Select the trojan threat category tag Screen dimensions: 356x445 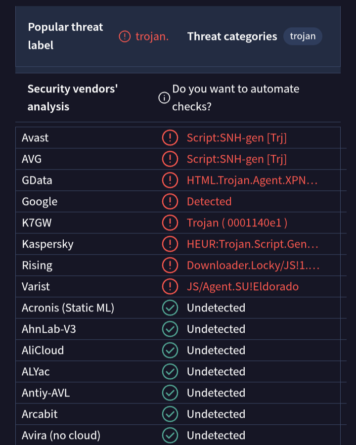tap(303, 37)
